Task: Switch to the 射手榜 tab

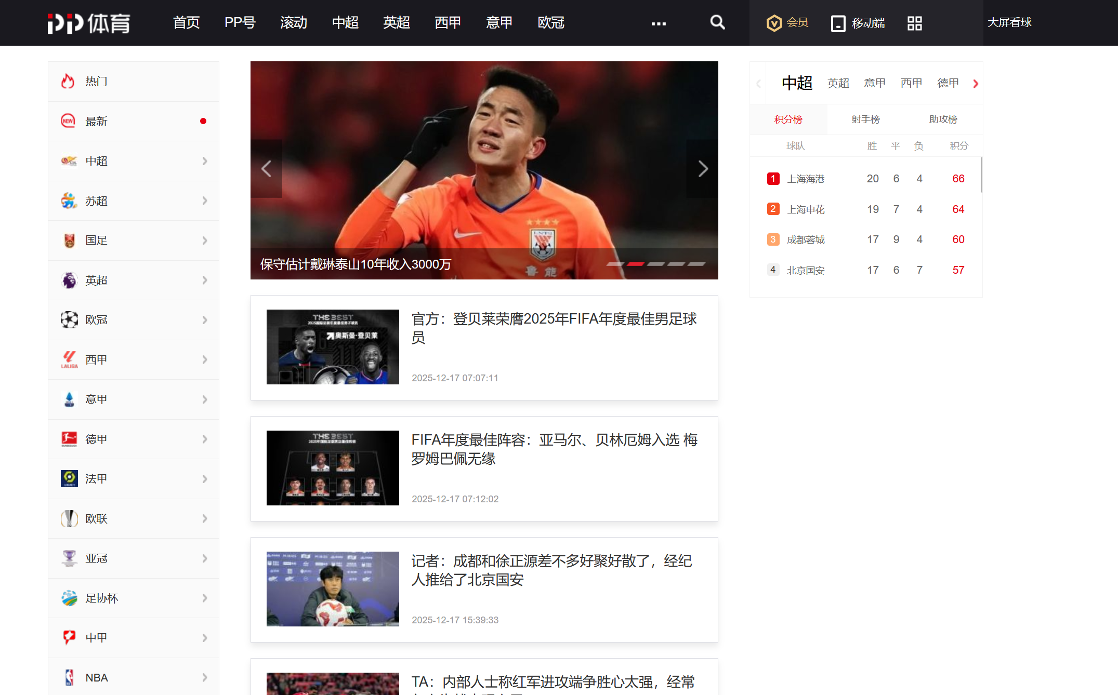Action: 865,119
